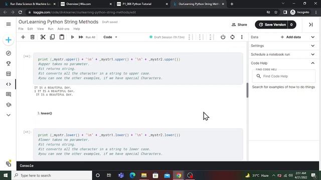Screen dimensions: 321x180
Task: Open the Windows notification center
Action: pos(313,175)
